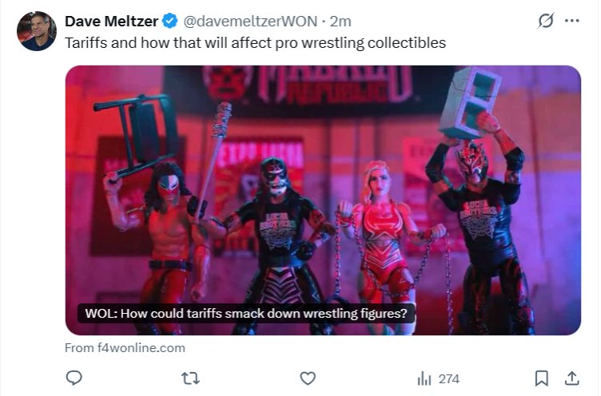Click the WOL tariffs headline caption
Viewport: 601px width, 396px height.
(246, 314)
